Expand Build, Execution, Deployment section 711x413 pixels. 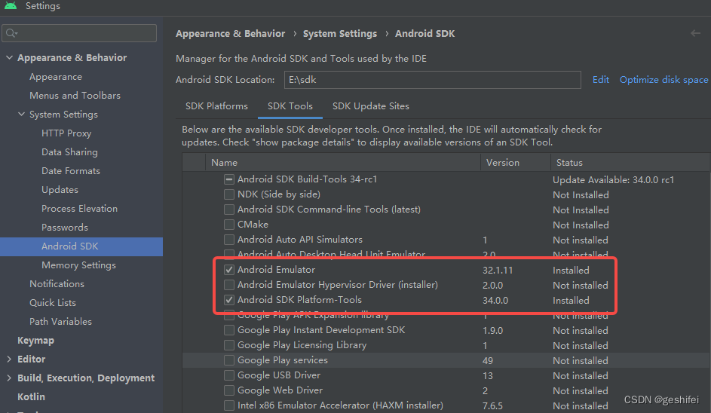tap(9, 378)
